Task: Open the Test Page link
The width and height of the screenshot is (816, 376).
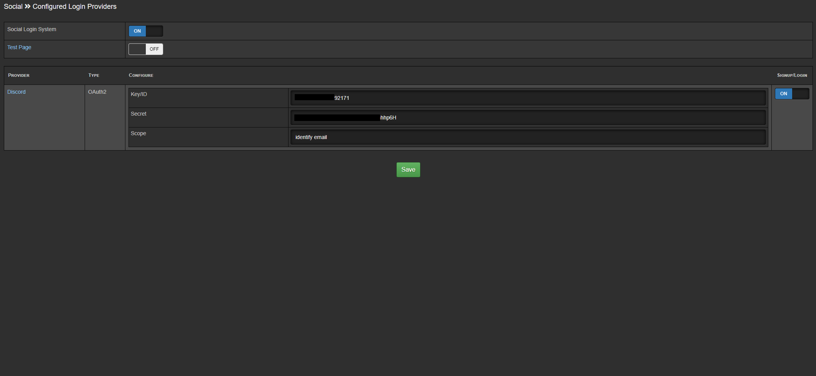Action: tap(19, 47)
